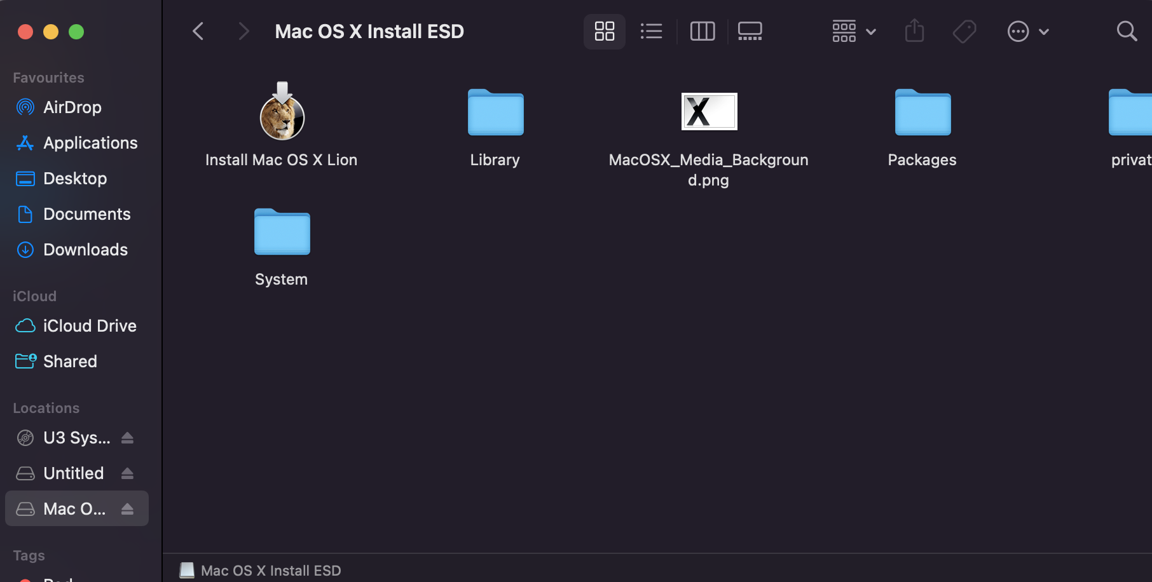
Task: Click the System folder name label
Action: coord(281,280)
